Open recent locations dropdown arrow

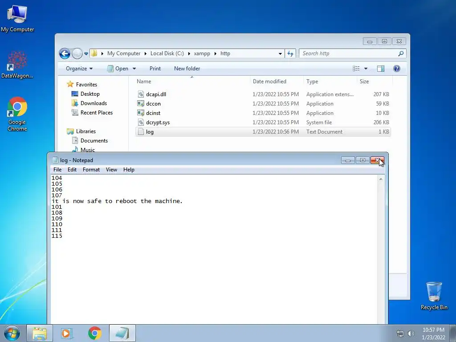click(x=86, y=54)
